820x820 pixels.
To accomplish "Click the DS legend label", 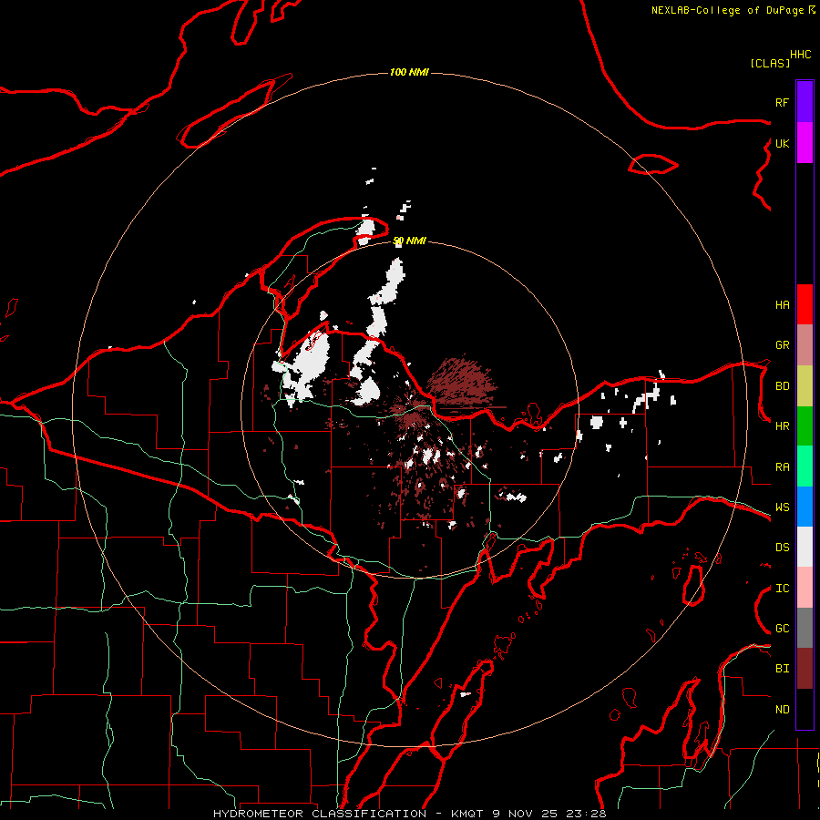I will pos(782,548).
